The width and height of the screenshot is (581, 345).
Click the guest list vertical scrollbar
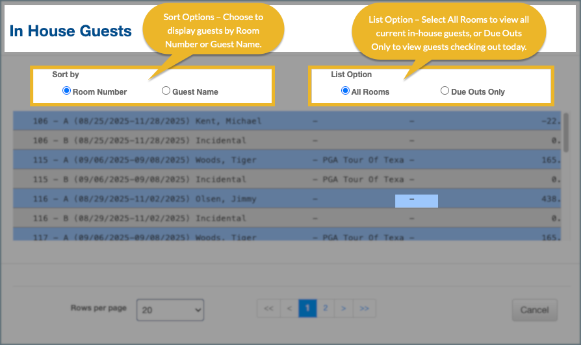pos(567,133)
